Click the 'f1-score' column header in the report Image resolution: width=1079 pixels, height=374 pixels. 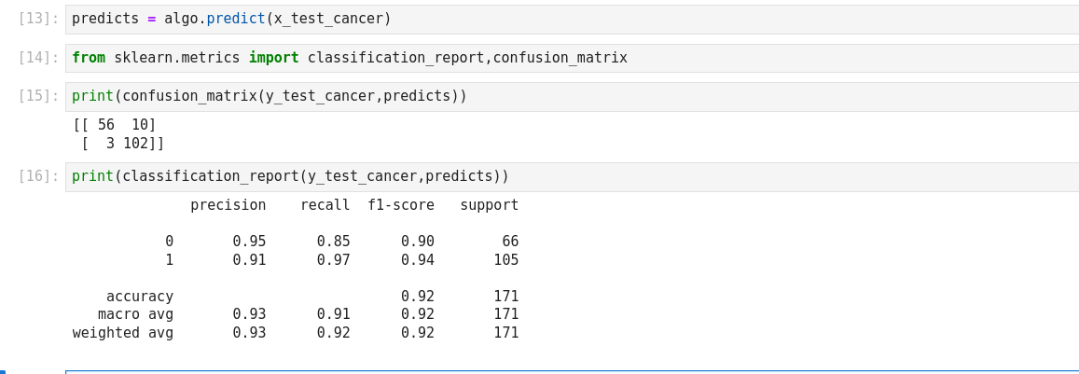[x=401, y=205]
